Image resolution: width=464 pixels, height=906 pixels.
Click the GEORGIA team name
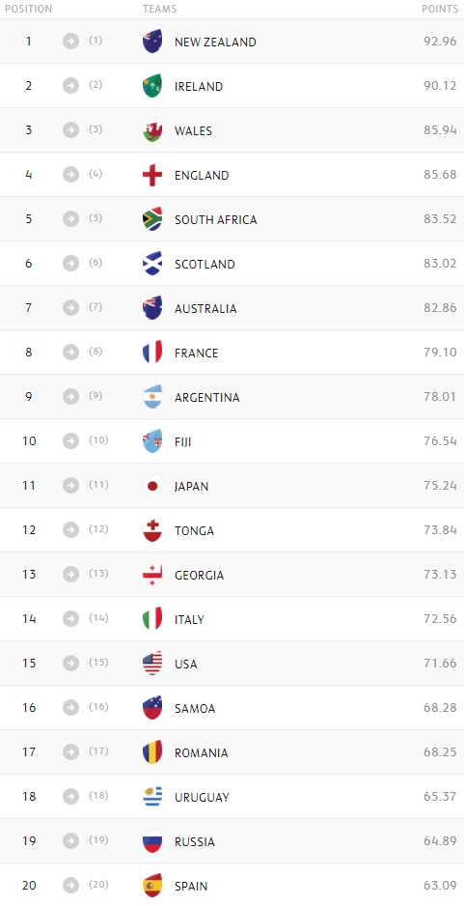[199, 575]
